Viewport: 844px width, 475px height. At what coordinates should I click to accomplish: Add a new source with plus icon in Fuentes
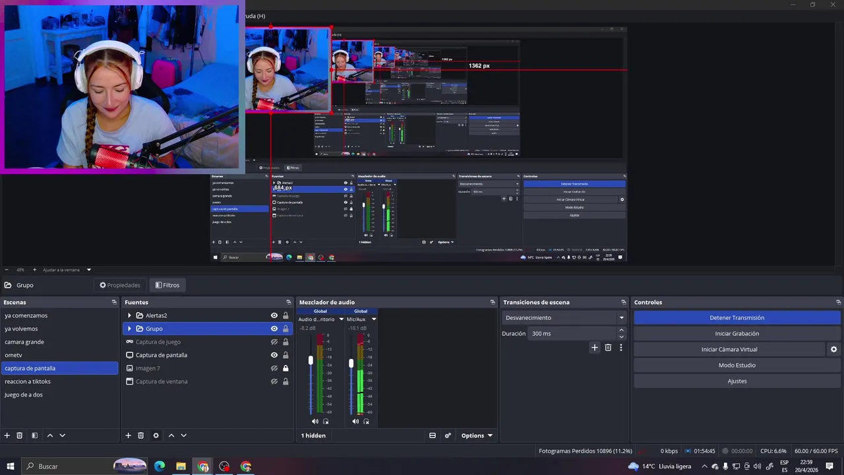click(129, 435)
